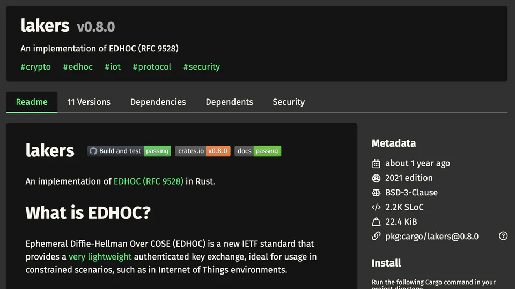Click the Metadata heading
This screenshot has height=289, width=515.
[x=393, y=143]
